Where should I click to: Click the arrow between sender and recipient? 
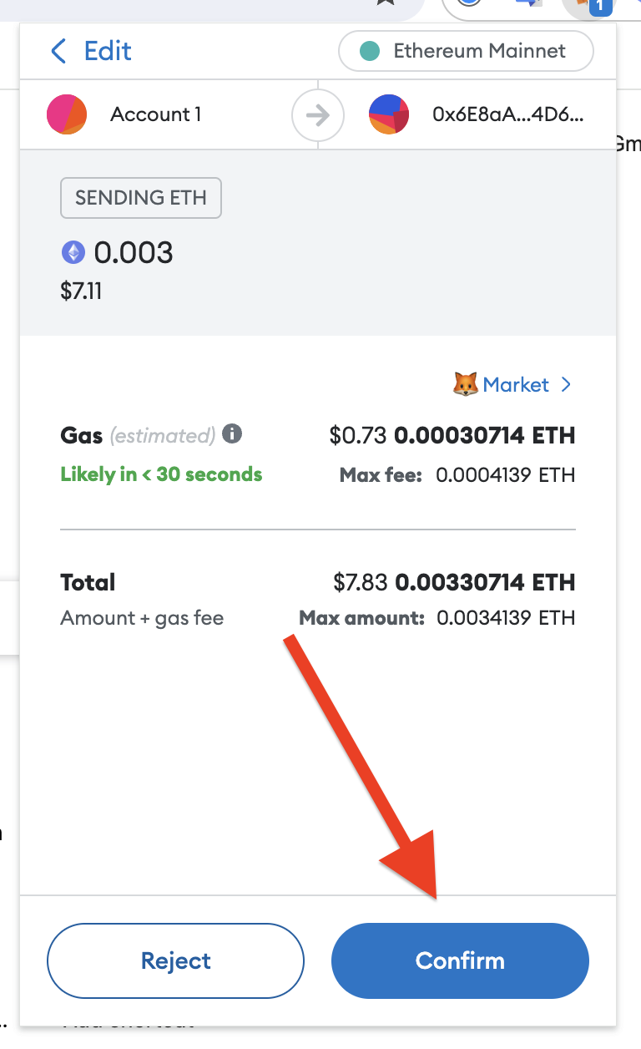(318, 115)
